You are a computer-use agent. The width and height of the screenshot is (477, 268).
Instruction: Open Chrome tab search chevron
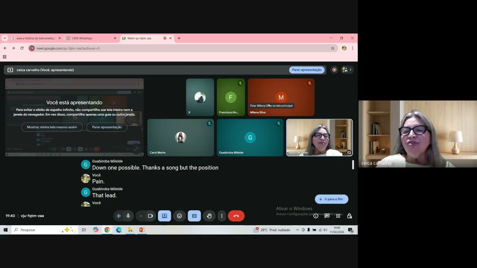pyautogui.click(x=4, y=38)
